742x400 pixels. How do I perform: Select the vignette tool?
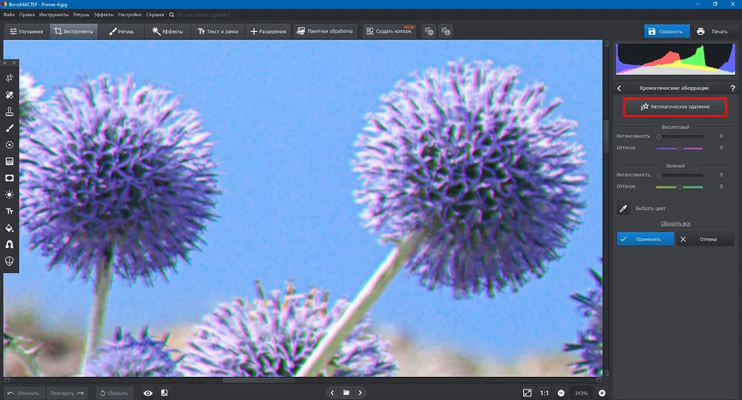[10, 178]
